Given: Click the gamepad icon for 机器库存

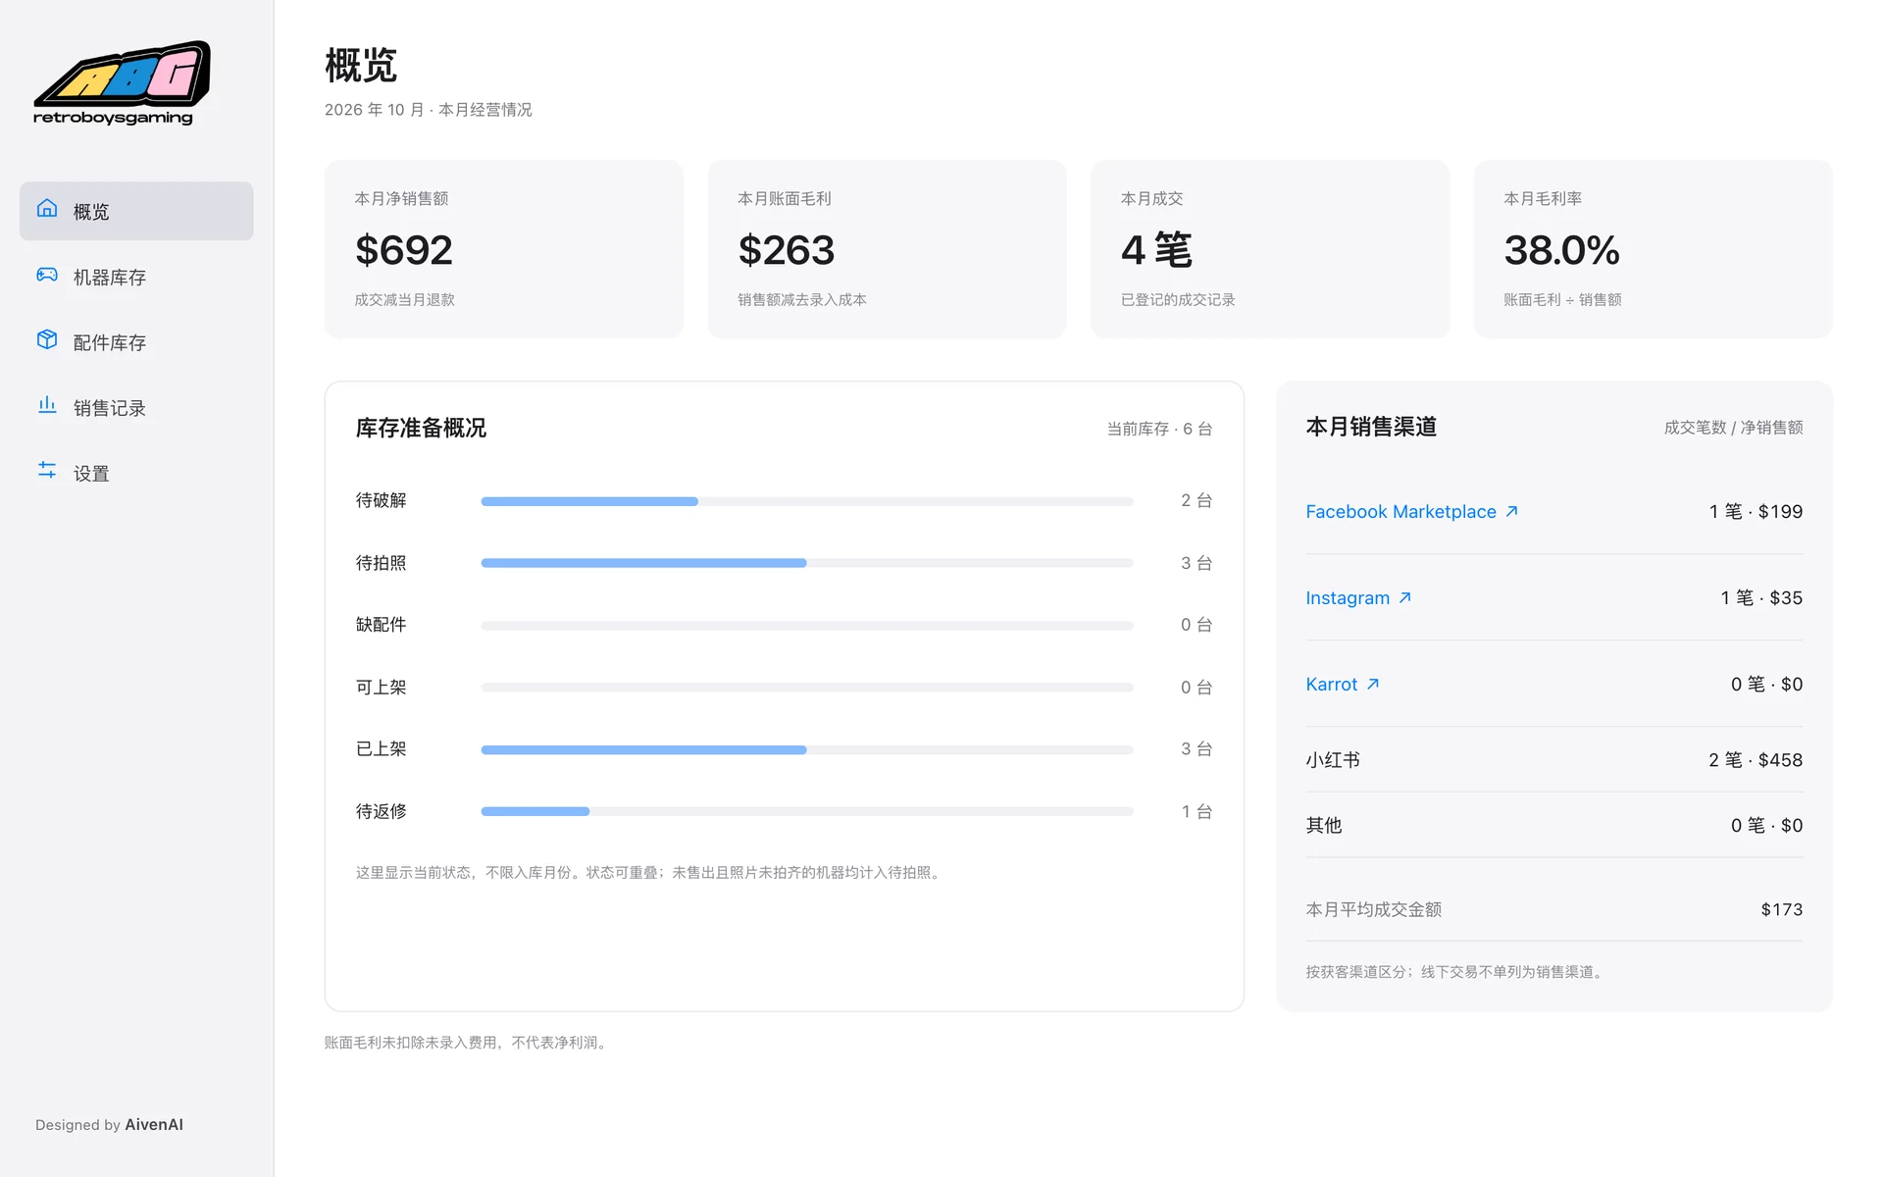Looking at the screenshot, I should coord(47,275).
